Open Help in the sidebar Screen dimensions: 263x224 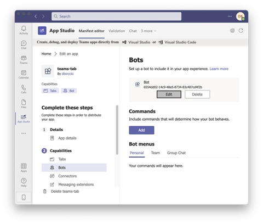[x=24, y=182]
